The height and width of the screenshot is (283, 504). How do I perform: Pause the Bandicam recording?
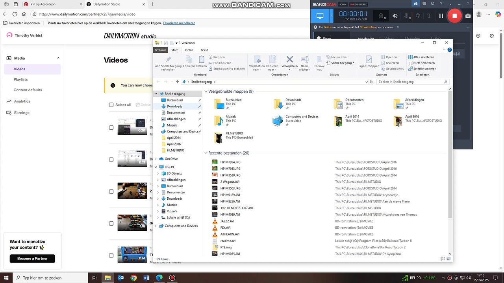[x=441, y=16]
